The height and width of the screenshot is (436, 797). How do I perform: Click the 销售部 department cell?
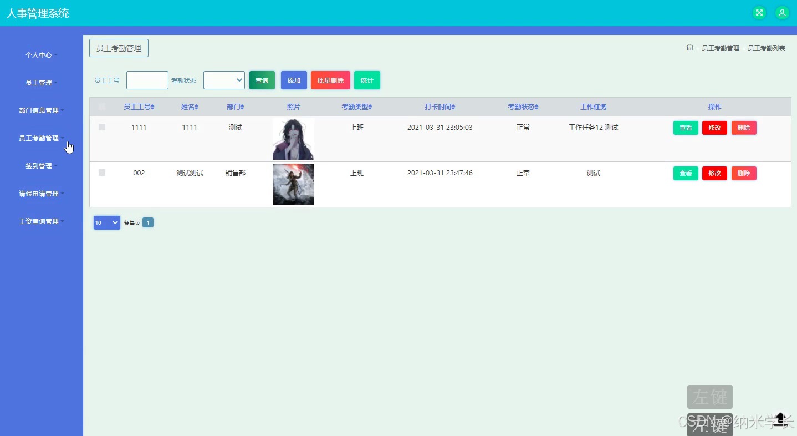coord(236,173)
